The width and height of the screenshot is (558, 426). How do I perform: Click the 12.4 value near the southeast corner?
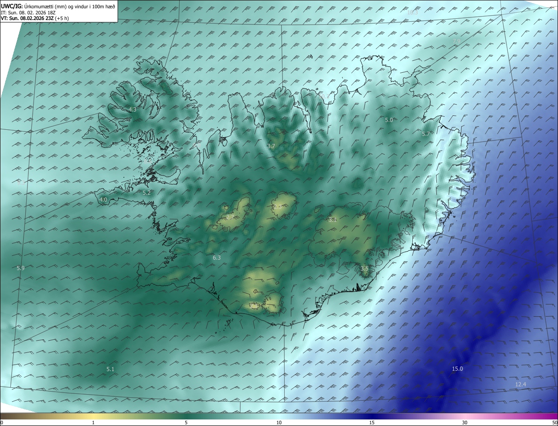pyautogui.click(x=521, y=384)
